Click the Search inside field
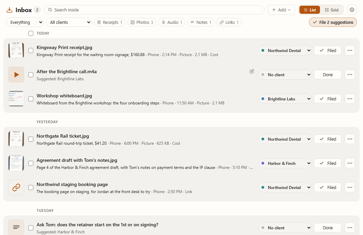Image resolution: width=363 pixels, height=235 pixels. tap(154, 10)
